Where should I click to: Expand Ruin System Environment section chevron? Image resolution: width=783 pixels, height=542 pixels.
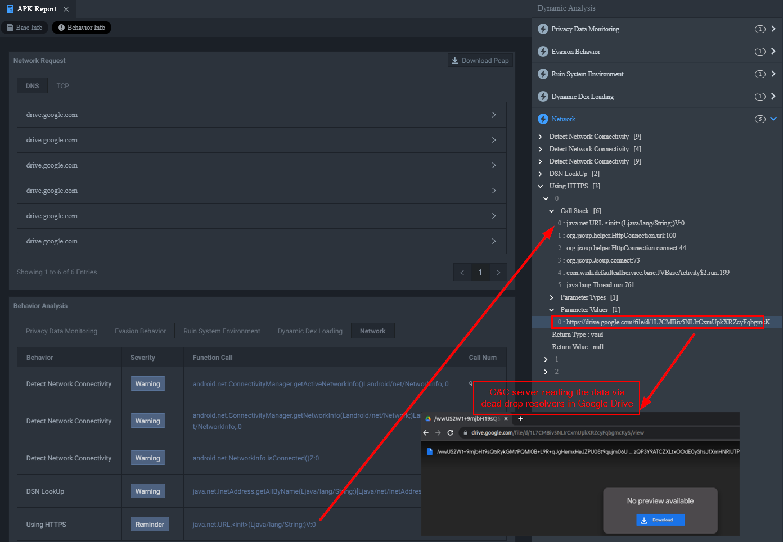pos(773,74)
